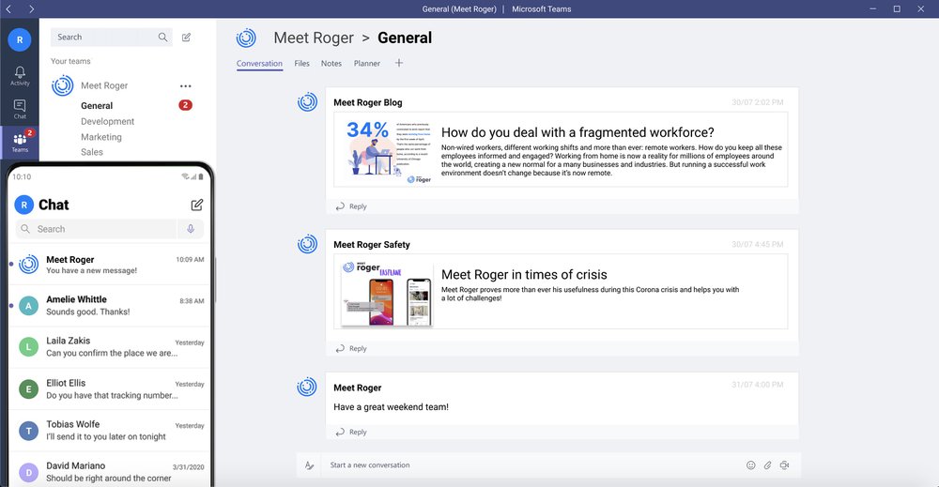Go forward with the title bar arrow

[x=31, y=9]
